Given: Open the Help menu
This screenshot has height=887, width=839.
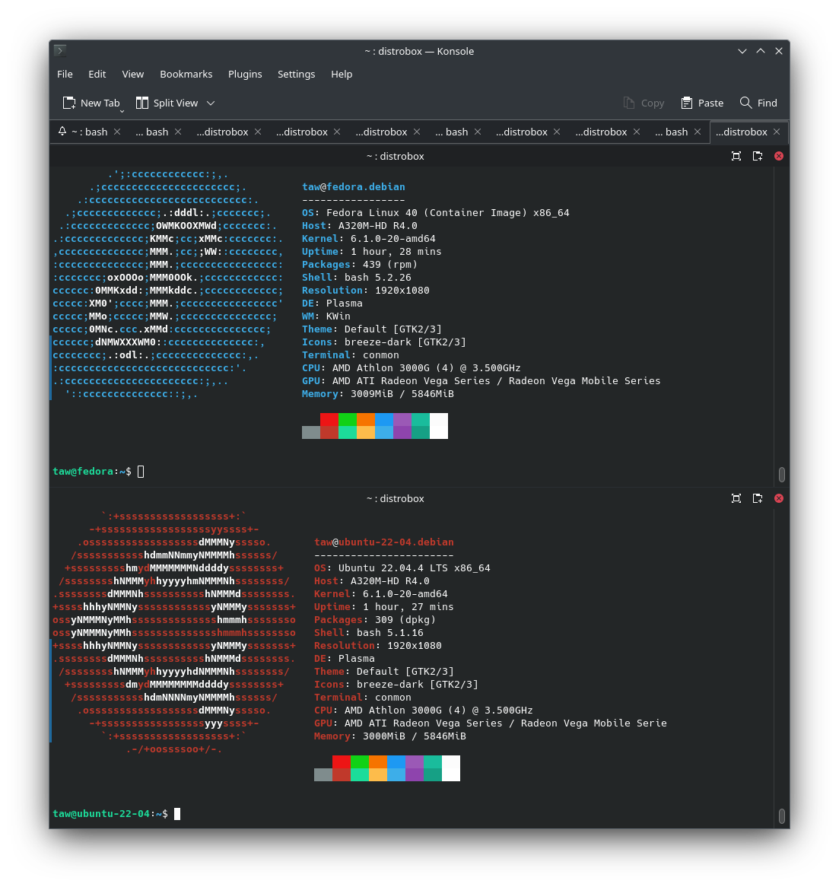Looking at the screenshot, I should (x=342, y=74).
